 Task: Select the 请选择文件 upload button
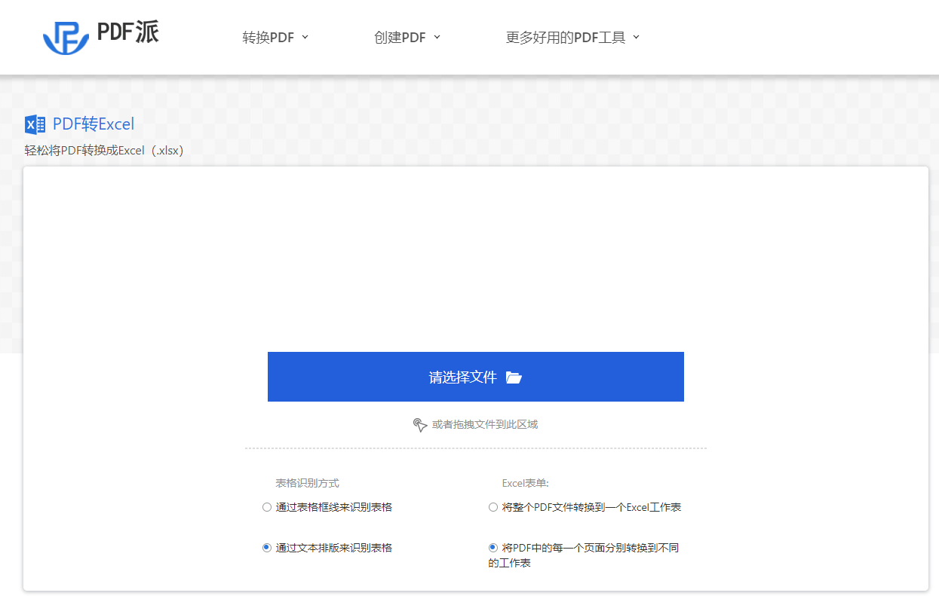click(475, 377)
